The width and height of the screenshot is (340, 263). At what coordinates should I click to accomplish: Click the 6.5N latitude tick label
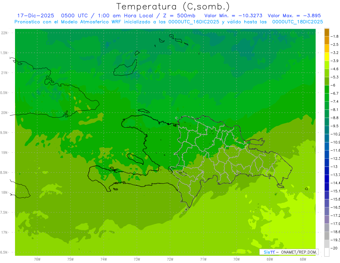4,252
